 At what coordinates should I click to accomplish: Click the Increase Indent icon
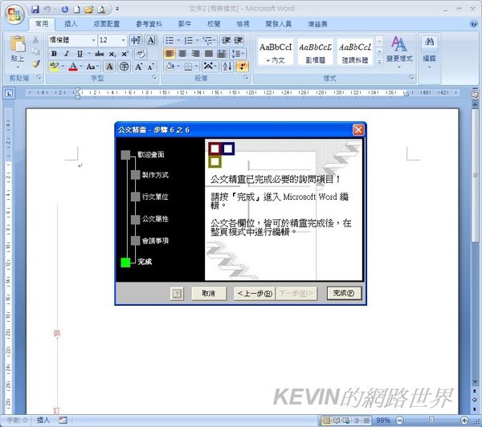point(239,40)
